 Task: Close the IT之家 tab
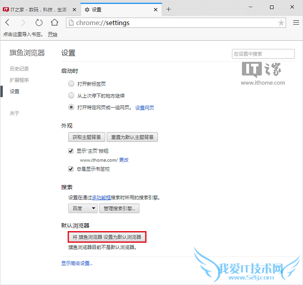tap(74, 10)
